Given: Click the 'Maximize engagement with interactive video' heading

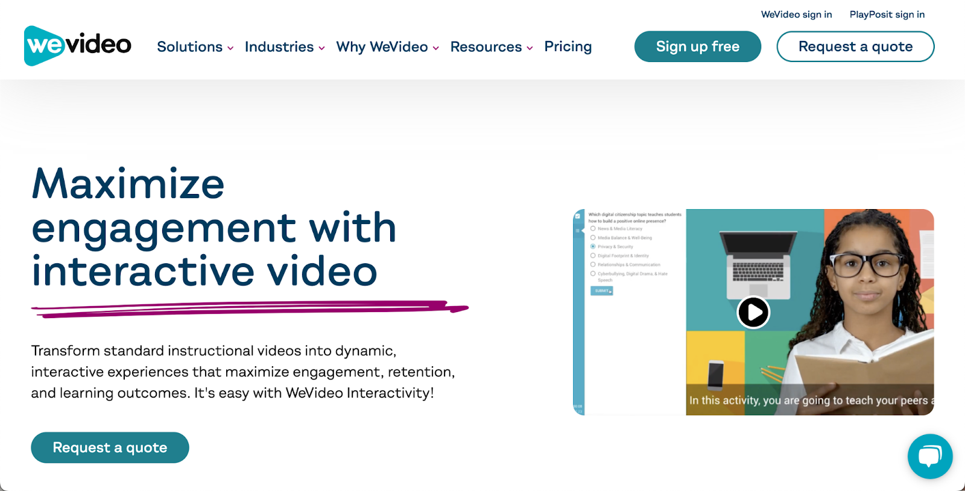Looking at the screenshot, I should click(214, 227).
